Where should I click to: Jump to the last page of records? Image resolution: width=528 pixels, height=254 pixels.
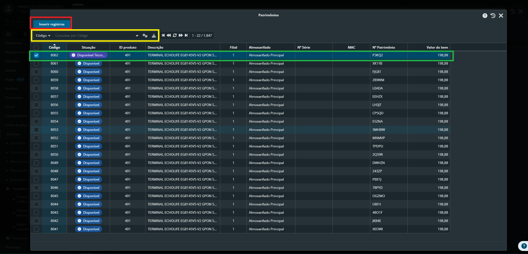point(186,35)
